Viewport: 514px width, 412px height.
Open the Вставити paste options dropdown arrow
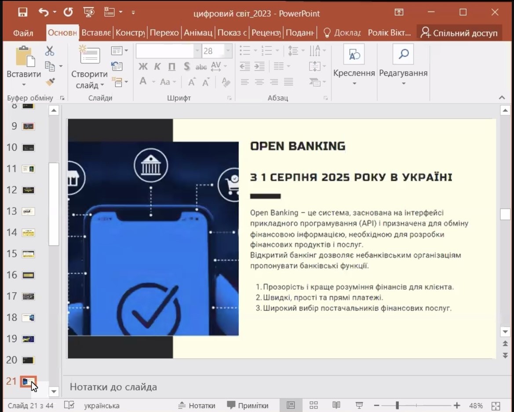(24, 84)
